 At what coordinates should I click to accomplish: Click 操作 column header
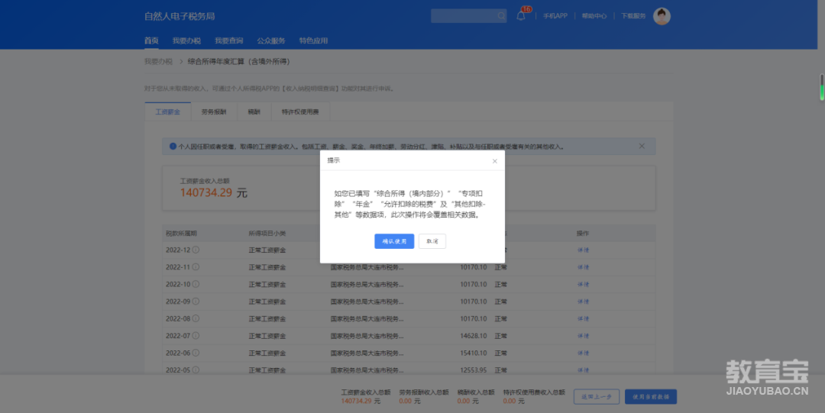[582, 233]
